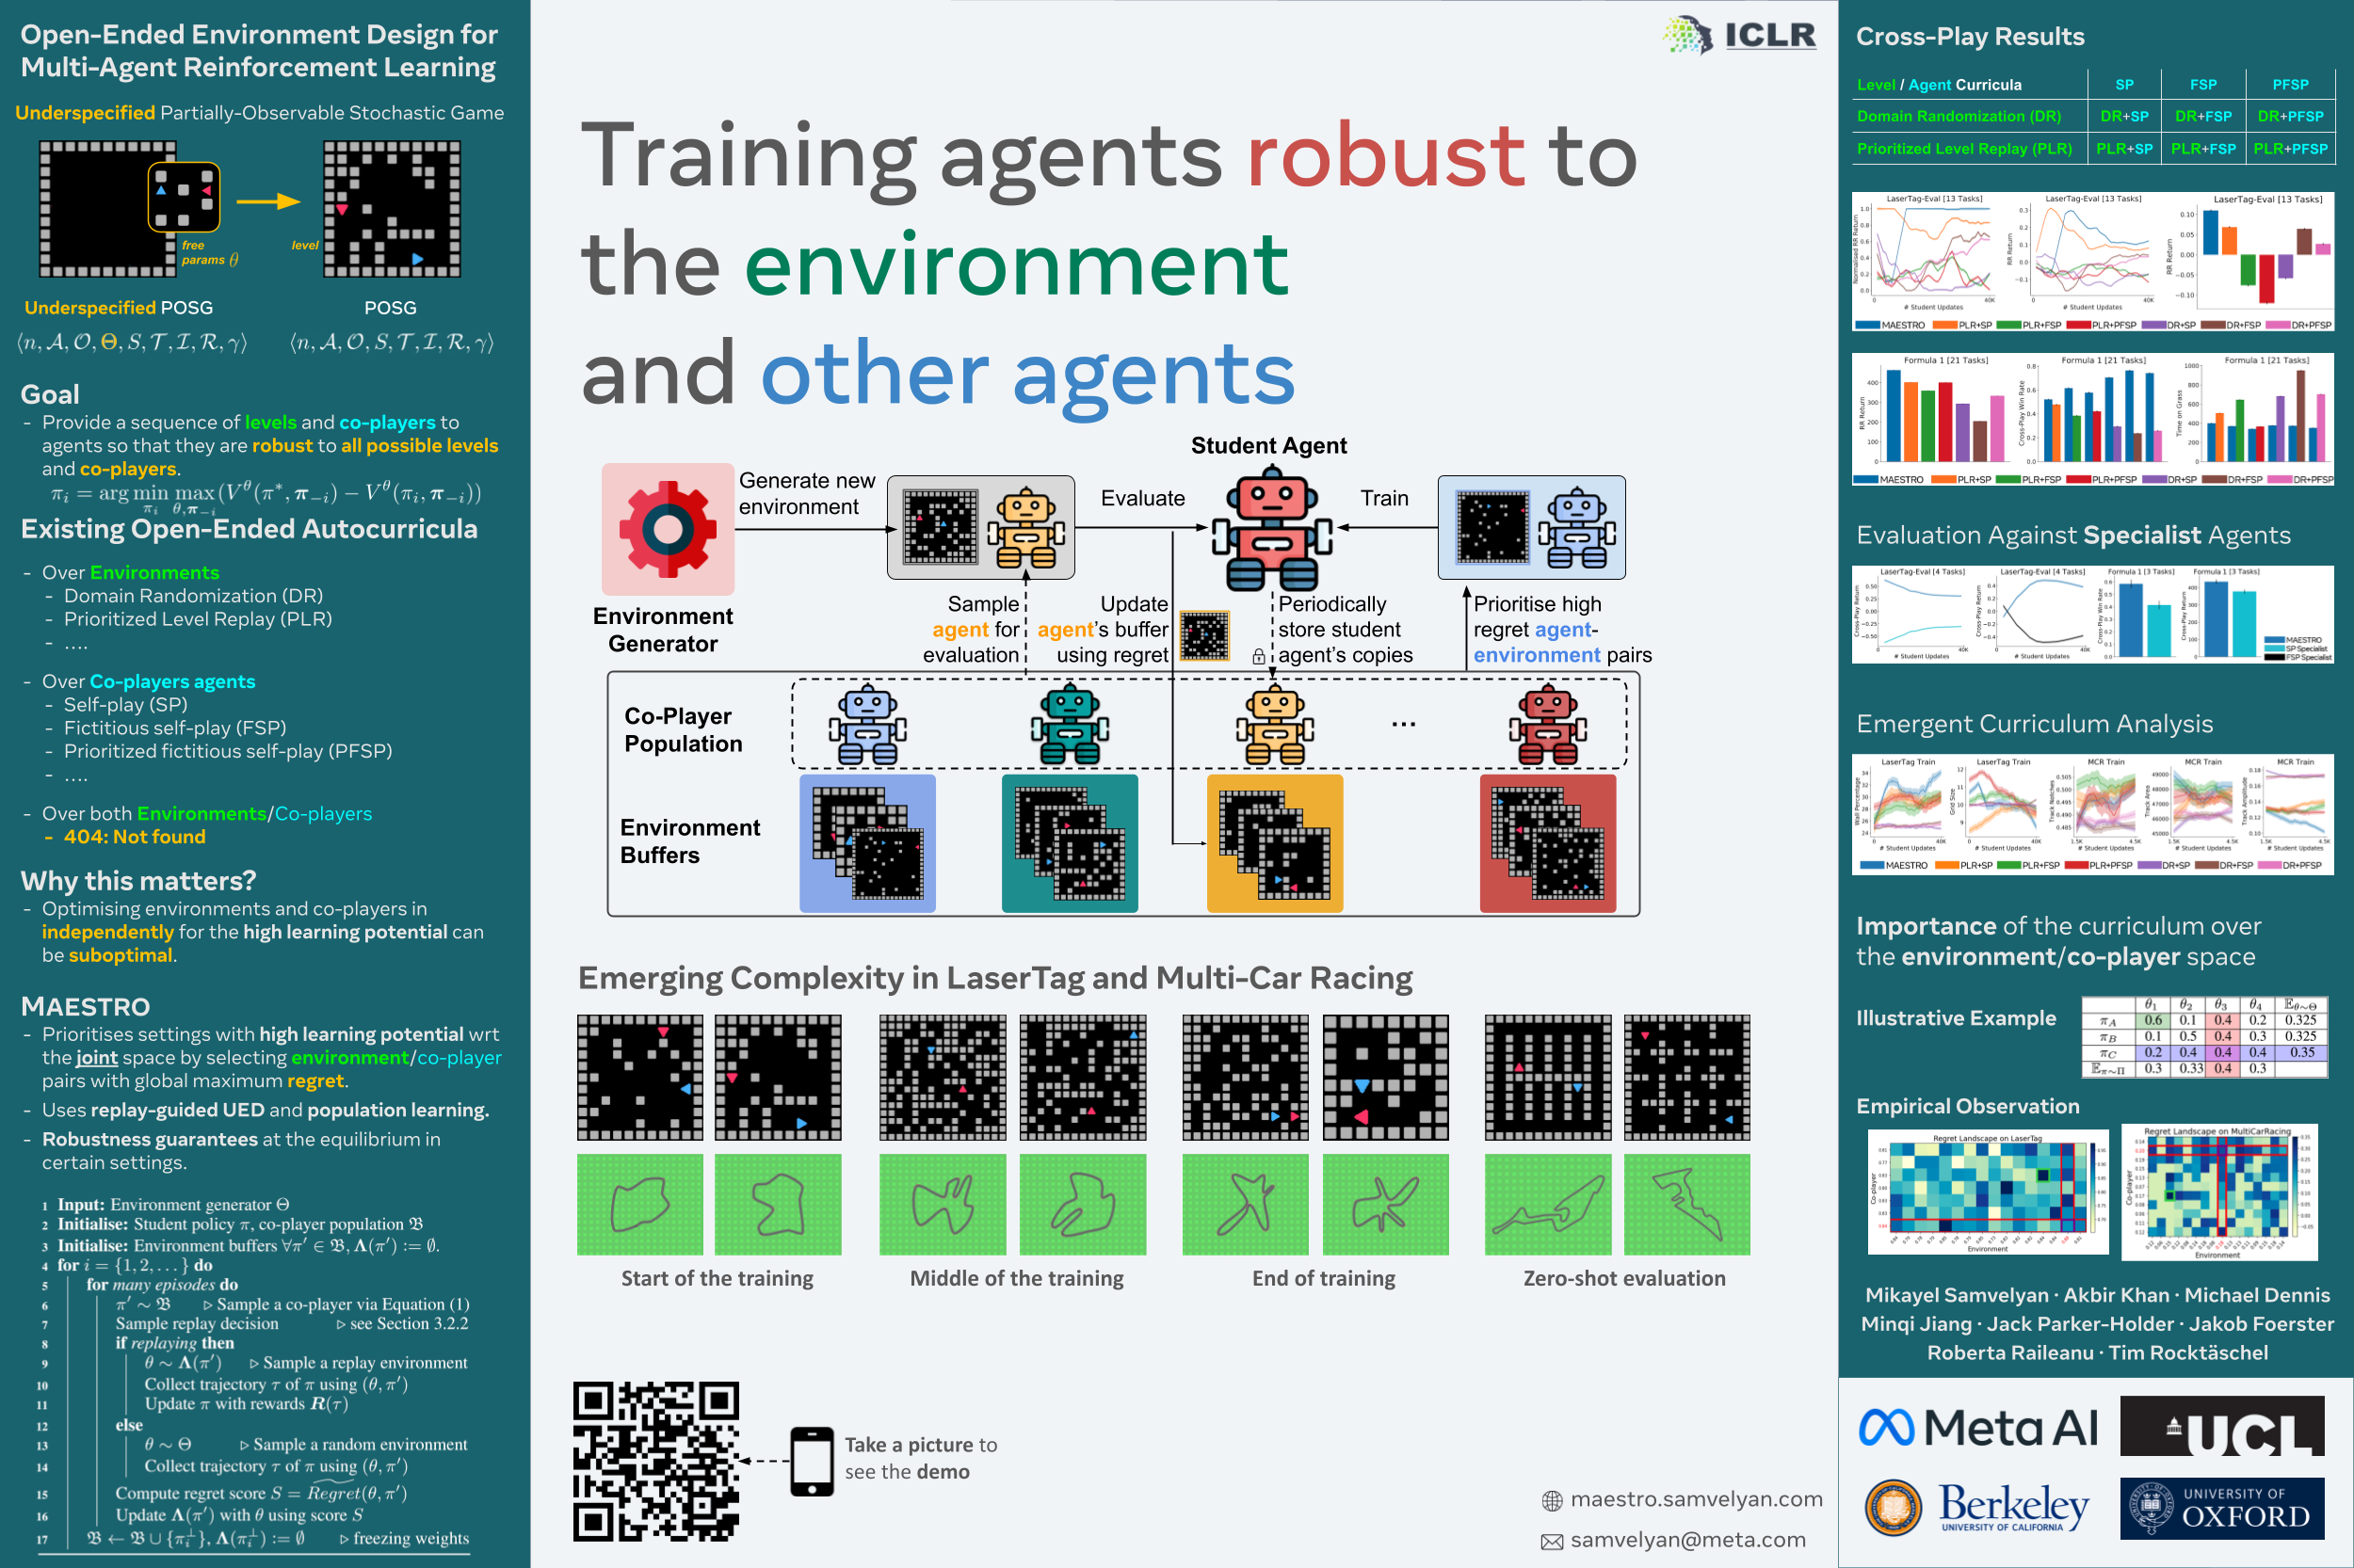Click the envelope icon beside the email address

point(1552,1541)
